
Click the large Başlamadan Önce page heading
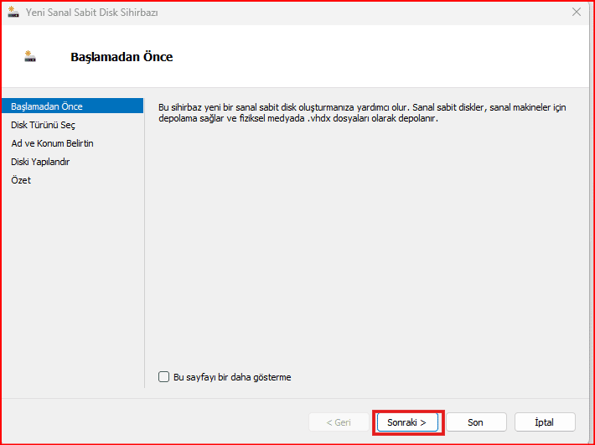[x=122, y=58]
